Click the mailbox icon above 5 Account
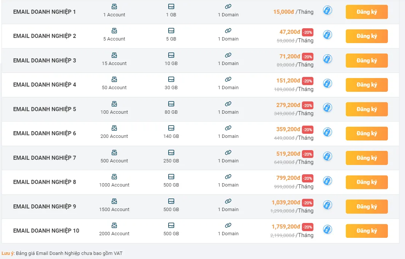The image size is (405, 259). [x=114, y=31]
